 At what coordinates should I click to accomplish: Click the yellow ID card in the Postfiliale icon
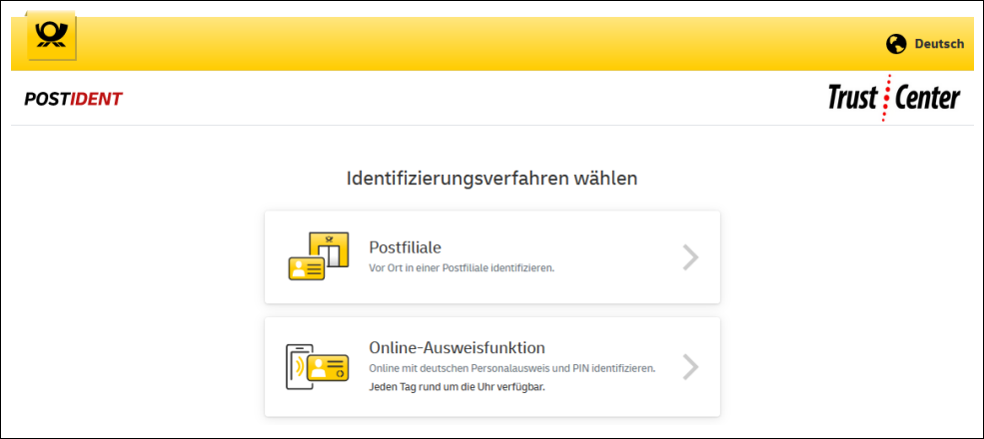[304, 267]
